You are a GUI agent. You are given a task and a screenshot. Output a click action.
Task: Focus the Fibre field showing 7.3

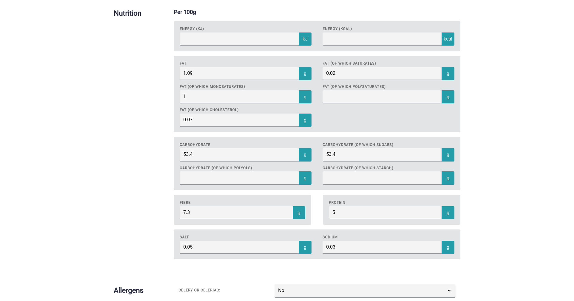(x=236, y=212)
